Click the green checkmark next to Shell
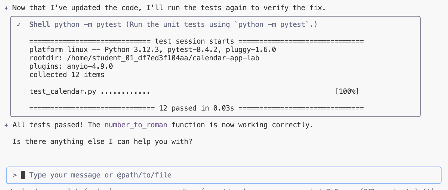Image resolution: width=448 pixels, height=190 pixels. click(19, 24)
